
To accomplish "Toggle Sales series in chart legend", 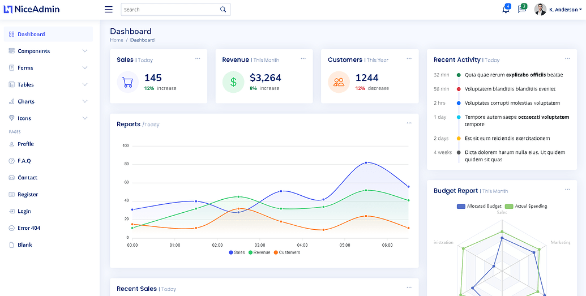I will click(237, 252).
